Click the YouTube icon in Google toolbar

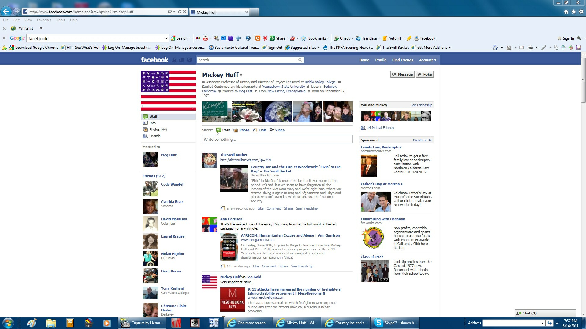[x=205, y=38]
